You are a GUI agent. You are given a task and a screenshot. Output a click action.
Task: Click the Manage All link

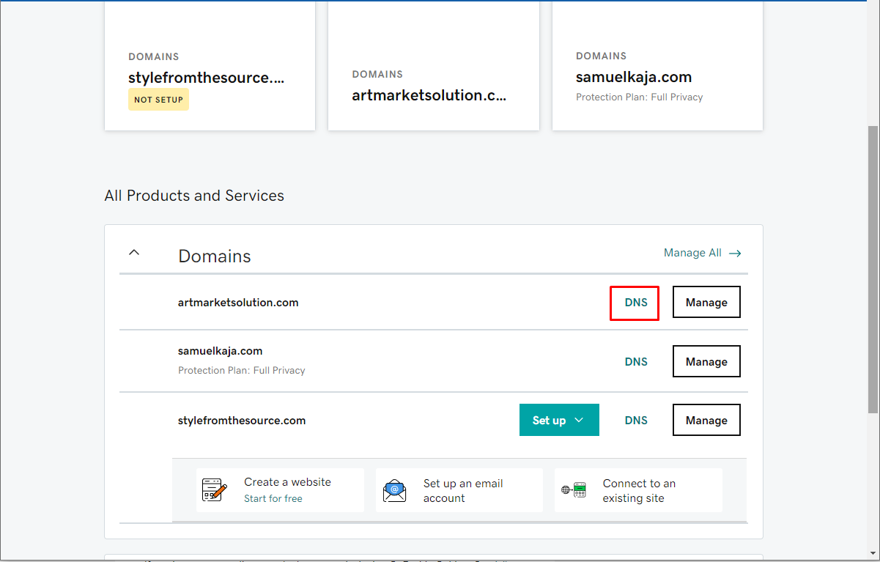pyautogui.click(x=703, y=253)
